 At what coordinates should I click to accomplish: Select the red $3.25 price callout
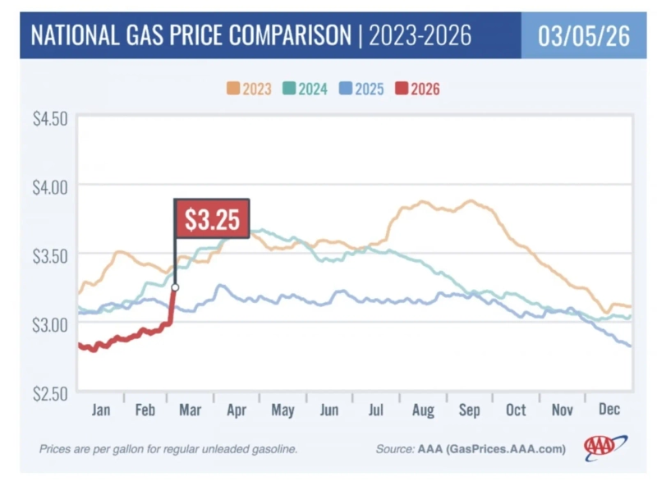pos(211,219)
